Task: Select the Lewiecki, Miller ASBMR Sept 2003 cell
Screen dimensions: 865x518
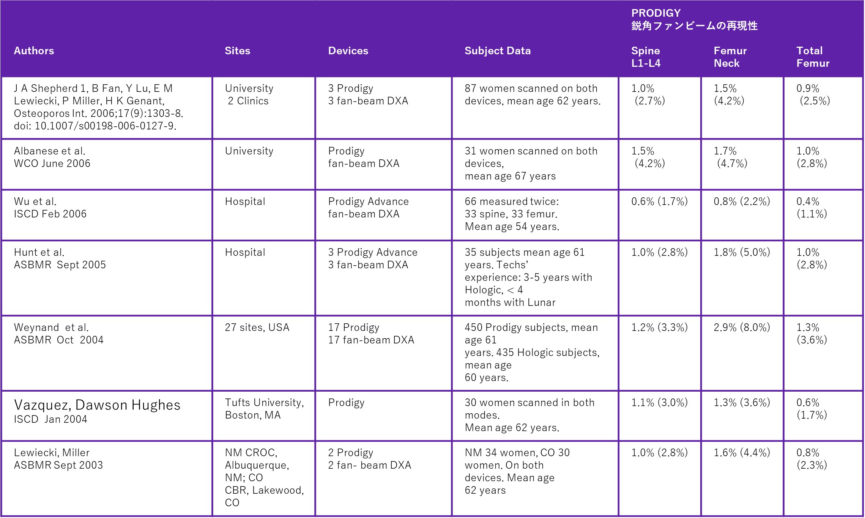Action: pos(58,459)
